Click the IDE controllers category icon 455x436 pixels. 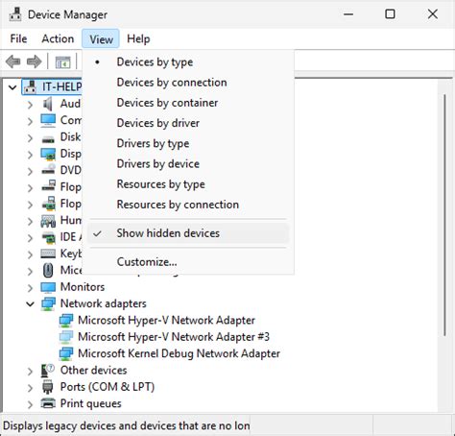click(49, 237)
